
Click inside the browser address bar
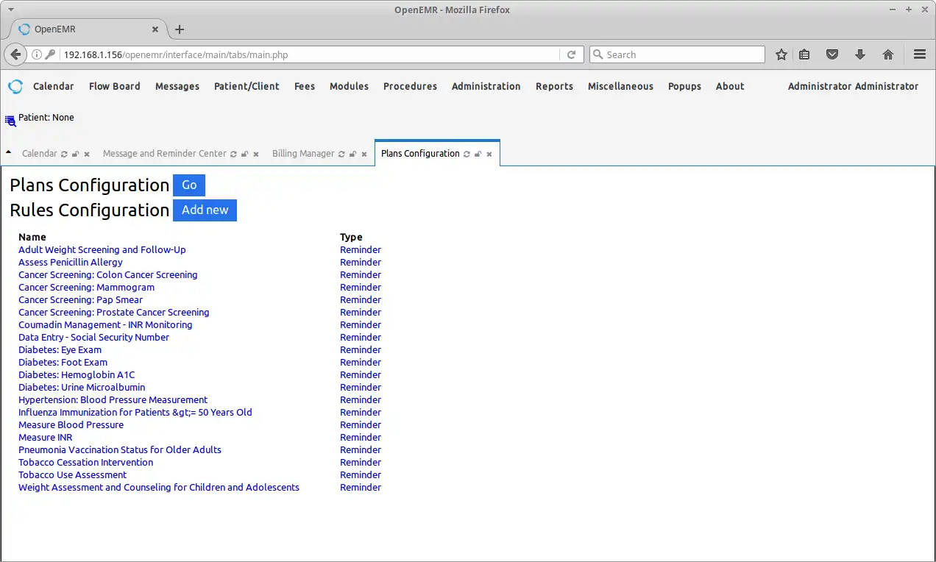click(294, 54)
